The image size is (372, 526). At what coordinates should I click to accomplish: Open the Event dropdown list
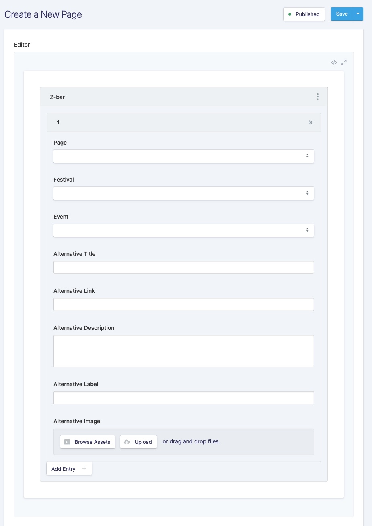[x=183, y=230]
